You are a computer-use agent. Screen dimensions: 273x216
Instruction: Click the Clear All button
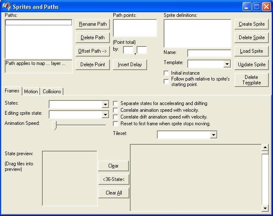point(114,193)
